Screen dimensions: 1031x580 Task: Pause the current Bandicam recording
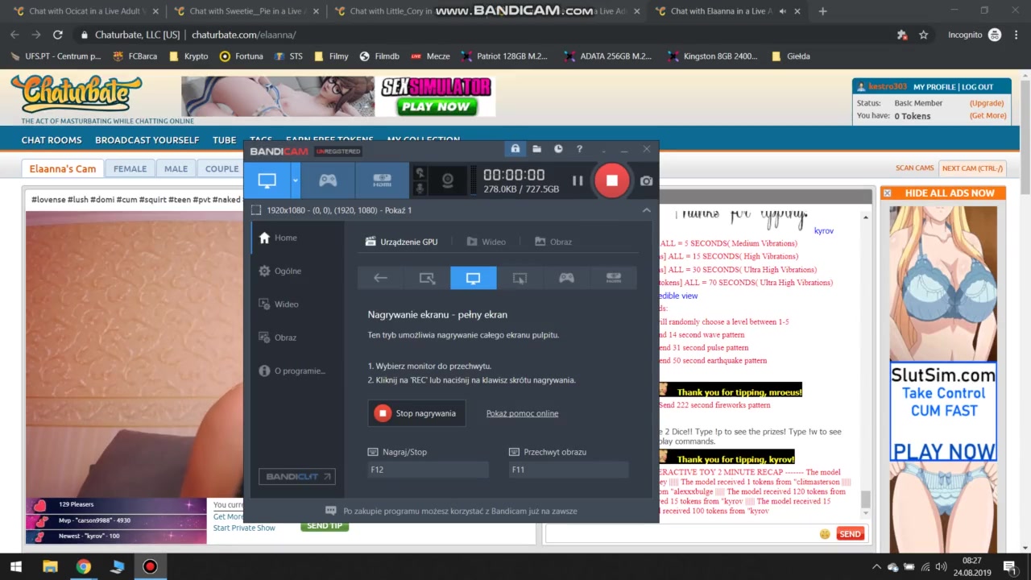point(578,181)
